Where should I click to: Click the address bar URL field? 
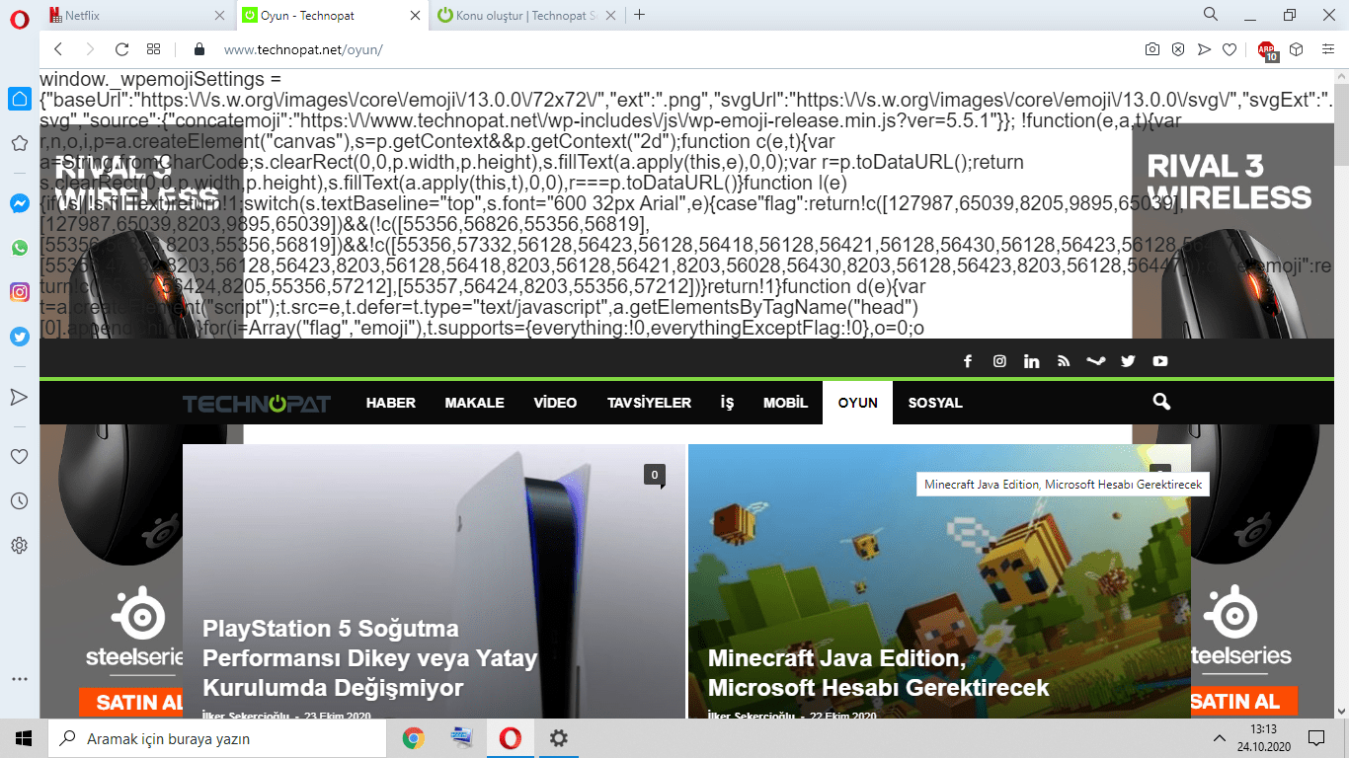[x=672, y=49]
